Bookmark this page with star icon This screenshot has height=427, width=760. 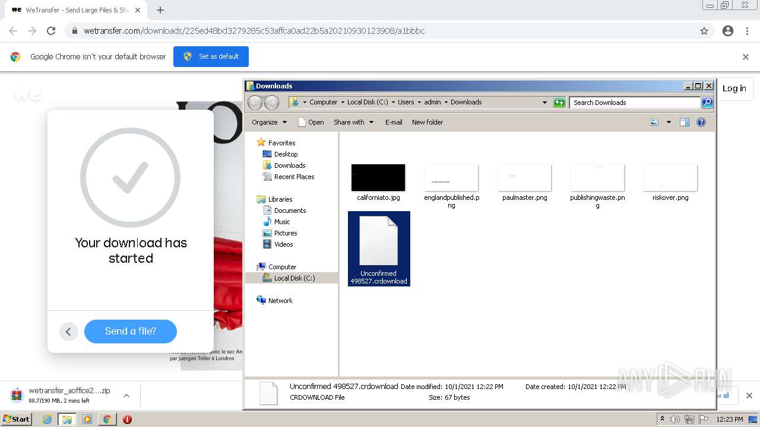(x=704, y=31)
